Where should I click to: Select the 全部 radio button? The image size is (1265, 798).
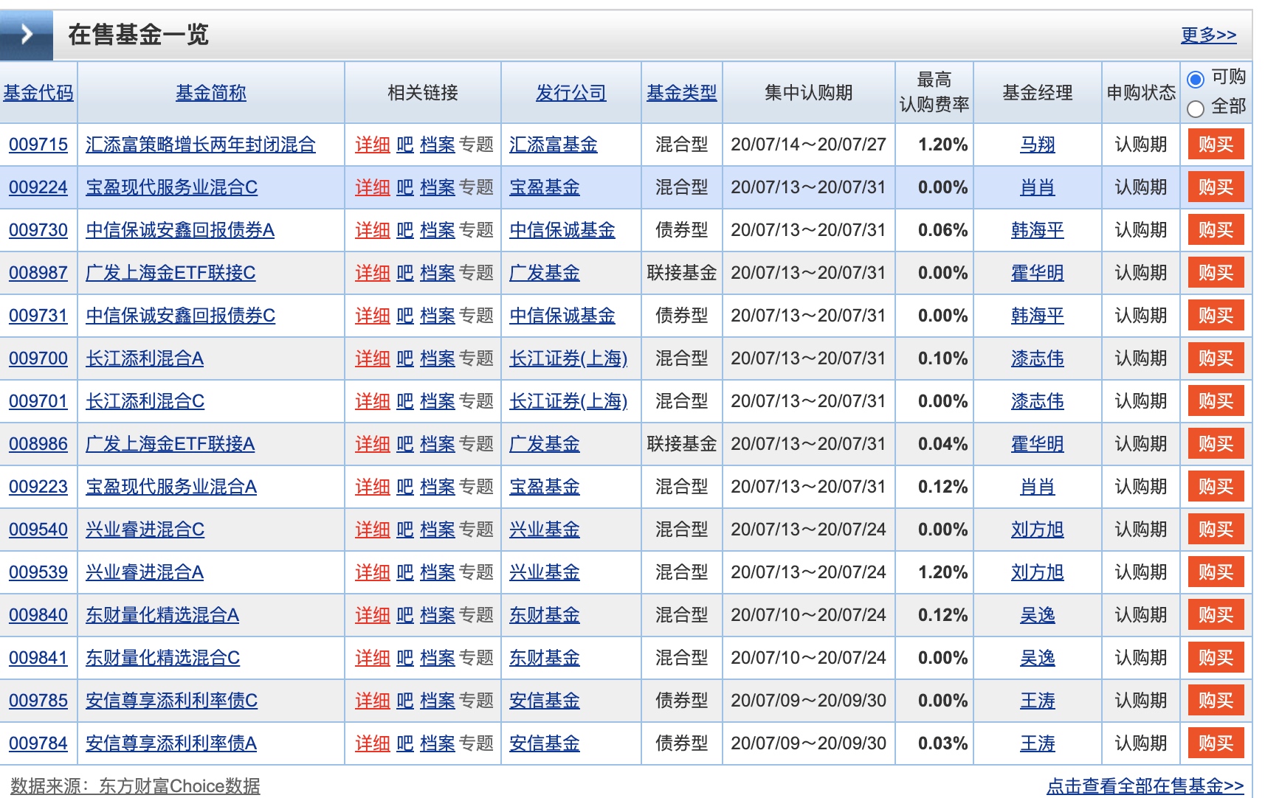click(x=1196, y=108)
